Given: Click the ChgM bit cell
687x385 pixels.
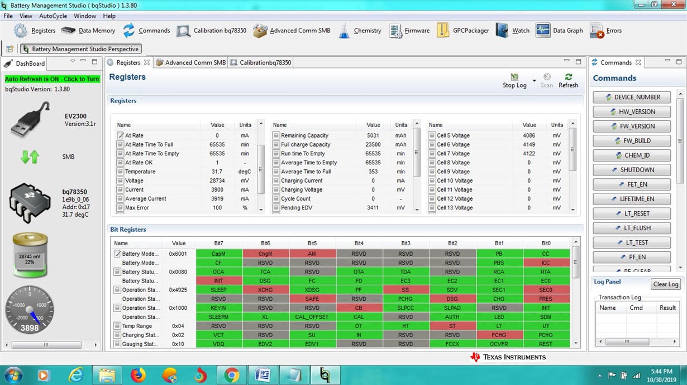Looking at the screenshot, I should [x=266, y=254].
